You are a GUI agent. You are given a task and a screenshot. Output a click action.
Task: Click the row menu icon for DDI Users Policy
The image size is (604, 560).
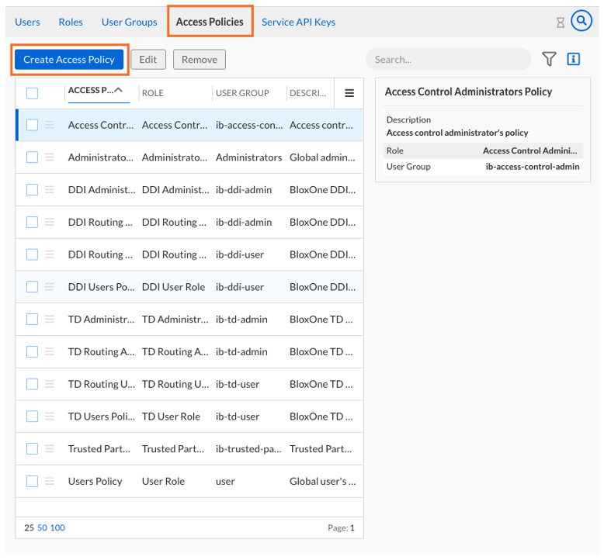(x=50, y=286)
